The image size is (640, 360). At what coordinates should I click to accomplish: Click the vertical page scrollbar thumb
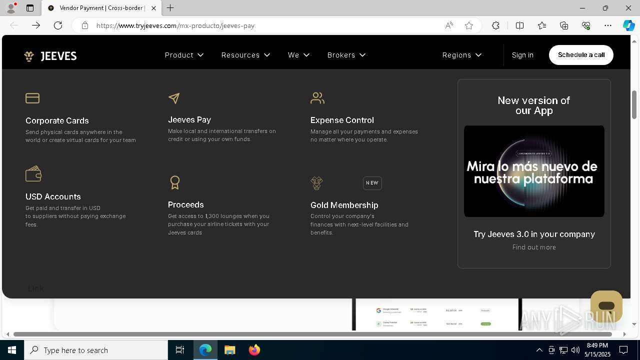(x=634, y=104)
